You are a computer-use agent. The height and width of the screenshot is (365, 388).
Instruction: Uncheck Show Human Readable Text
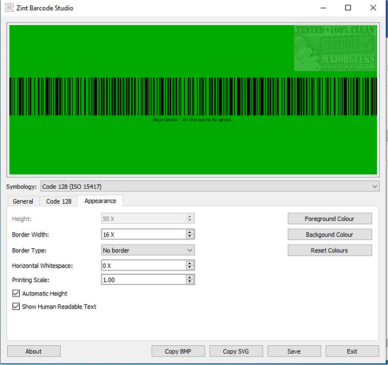coord(16,307)
